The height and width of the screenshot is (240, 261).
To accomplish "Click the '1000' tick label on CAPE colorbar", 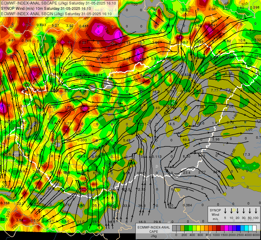I will pyautogui.click(x=216, y=235).
